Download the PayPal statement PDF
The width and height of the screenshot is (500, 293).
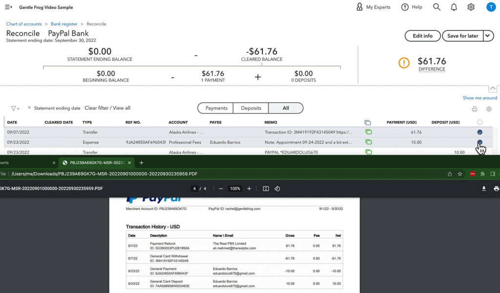[x=484, y=188]
